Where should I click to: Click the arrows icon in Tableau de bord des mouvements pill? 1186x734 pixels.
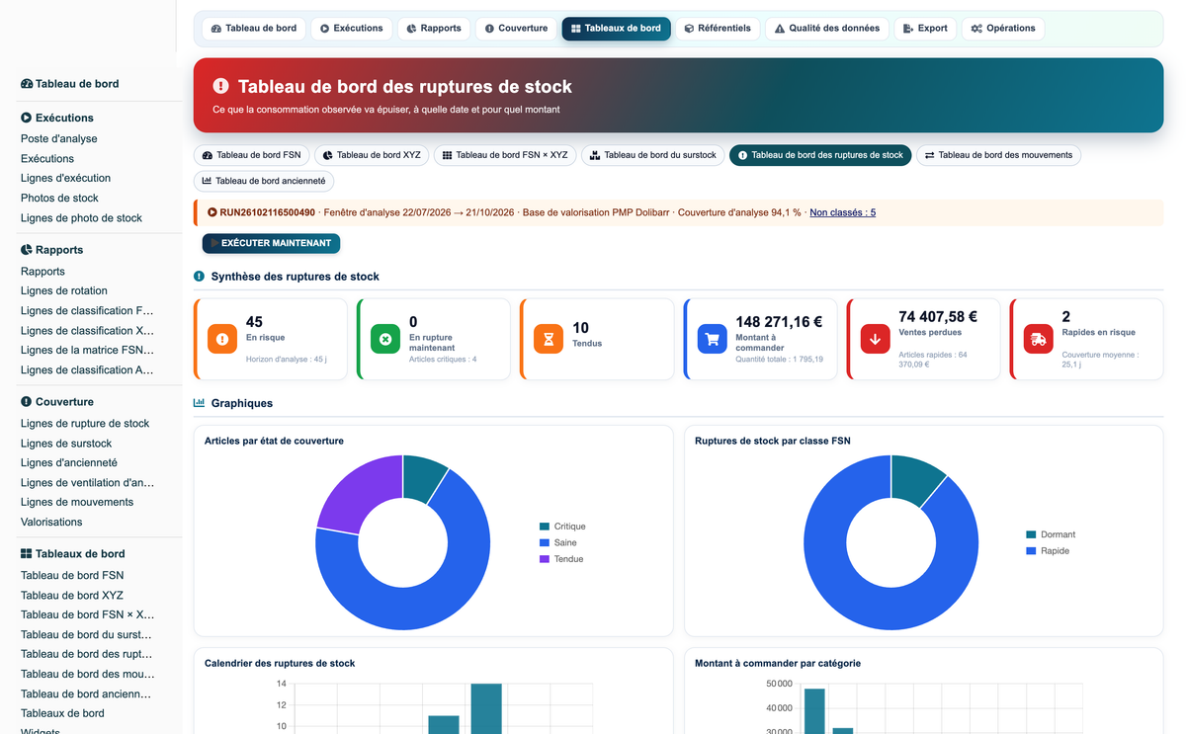click(930, 155)
